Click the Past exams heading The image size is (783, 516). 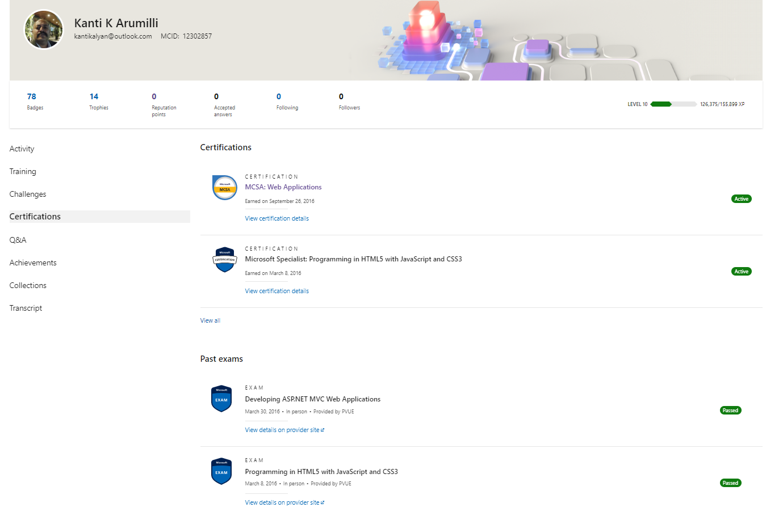[221, 359]
